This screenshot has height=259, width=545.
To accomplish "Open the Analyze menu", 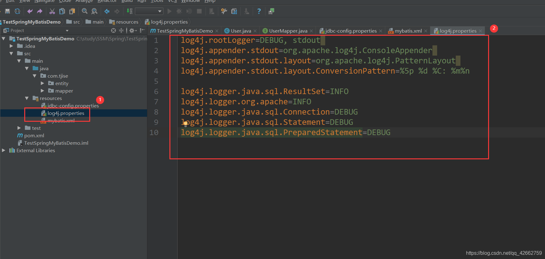I will (84, 1).
